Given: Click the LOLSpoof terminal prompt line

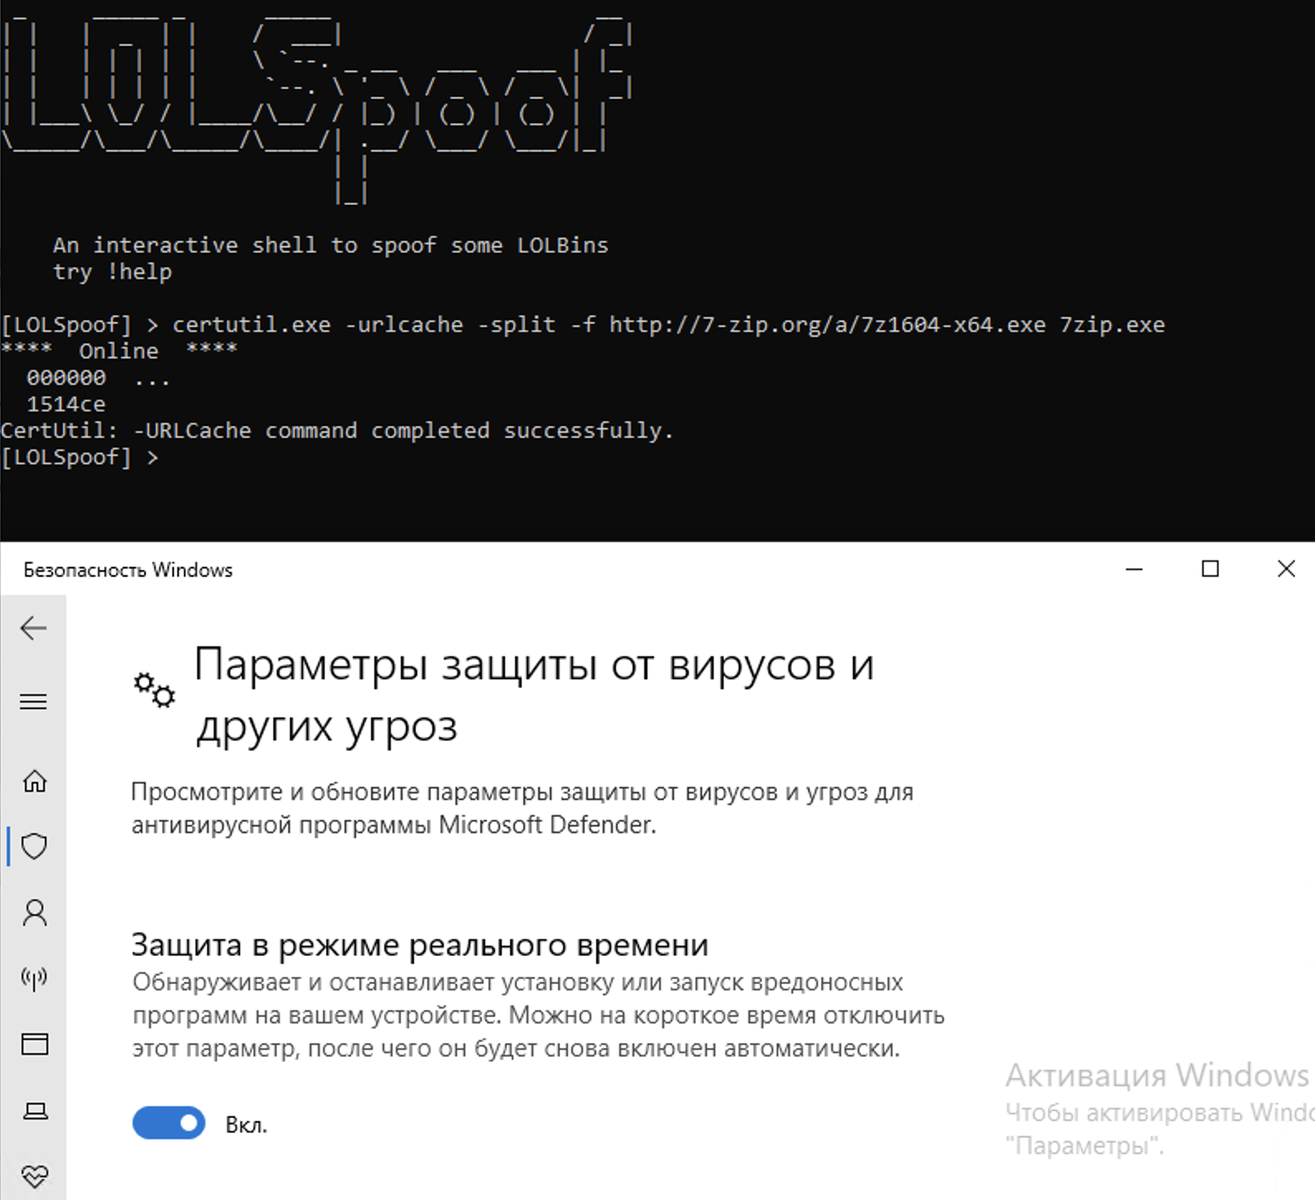Looking at the screenshot, I should pyautogui.click(x=79, y=457).
